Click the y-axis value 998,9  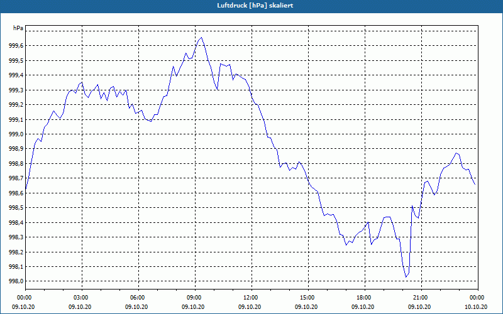click(16, 149)
